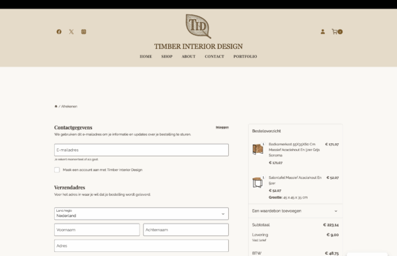Image resolution: width=397 pixels, height=256 pixels.
Task: Click the Salontafel product thumbnail
Action: coord(257,182)
